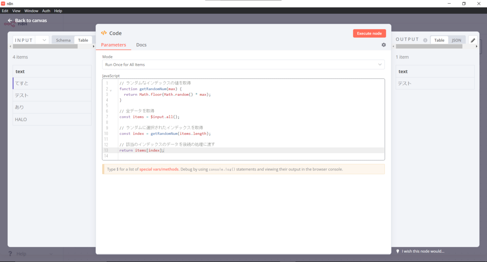The image size is (487, 262).
Task: Expand the Help menu chevron
Action: 51,254
